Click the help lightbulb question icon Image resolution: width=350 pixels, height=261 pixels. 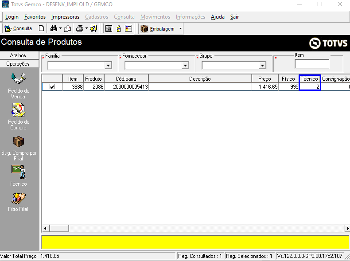tap(93, 28)
